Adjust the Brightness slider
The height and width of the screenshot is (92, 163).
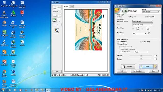click(141, 56)
